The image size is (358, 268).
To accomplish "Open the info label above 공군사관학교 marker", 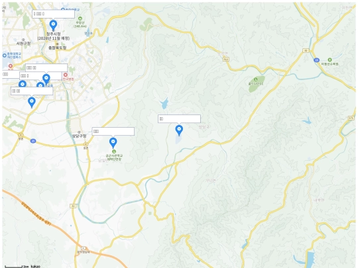I will [x=113, y=132].
